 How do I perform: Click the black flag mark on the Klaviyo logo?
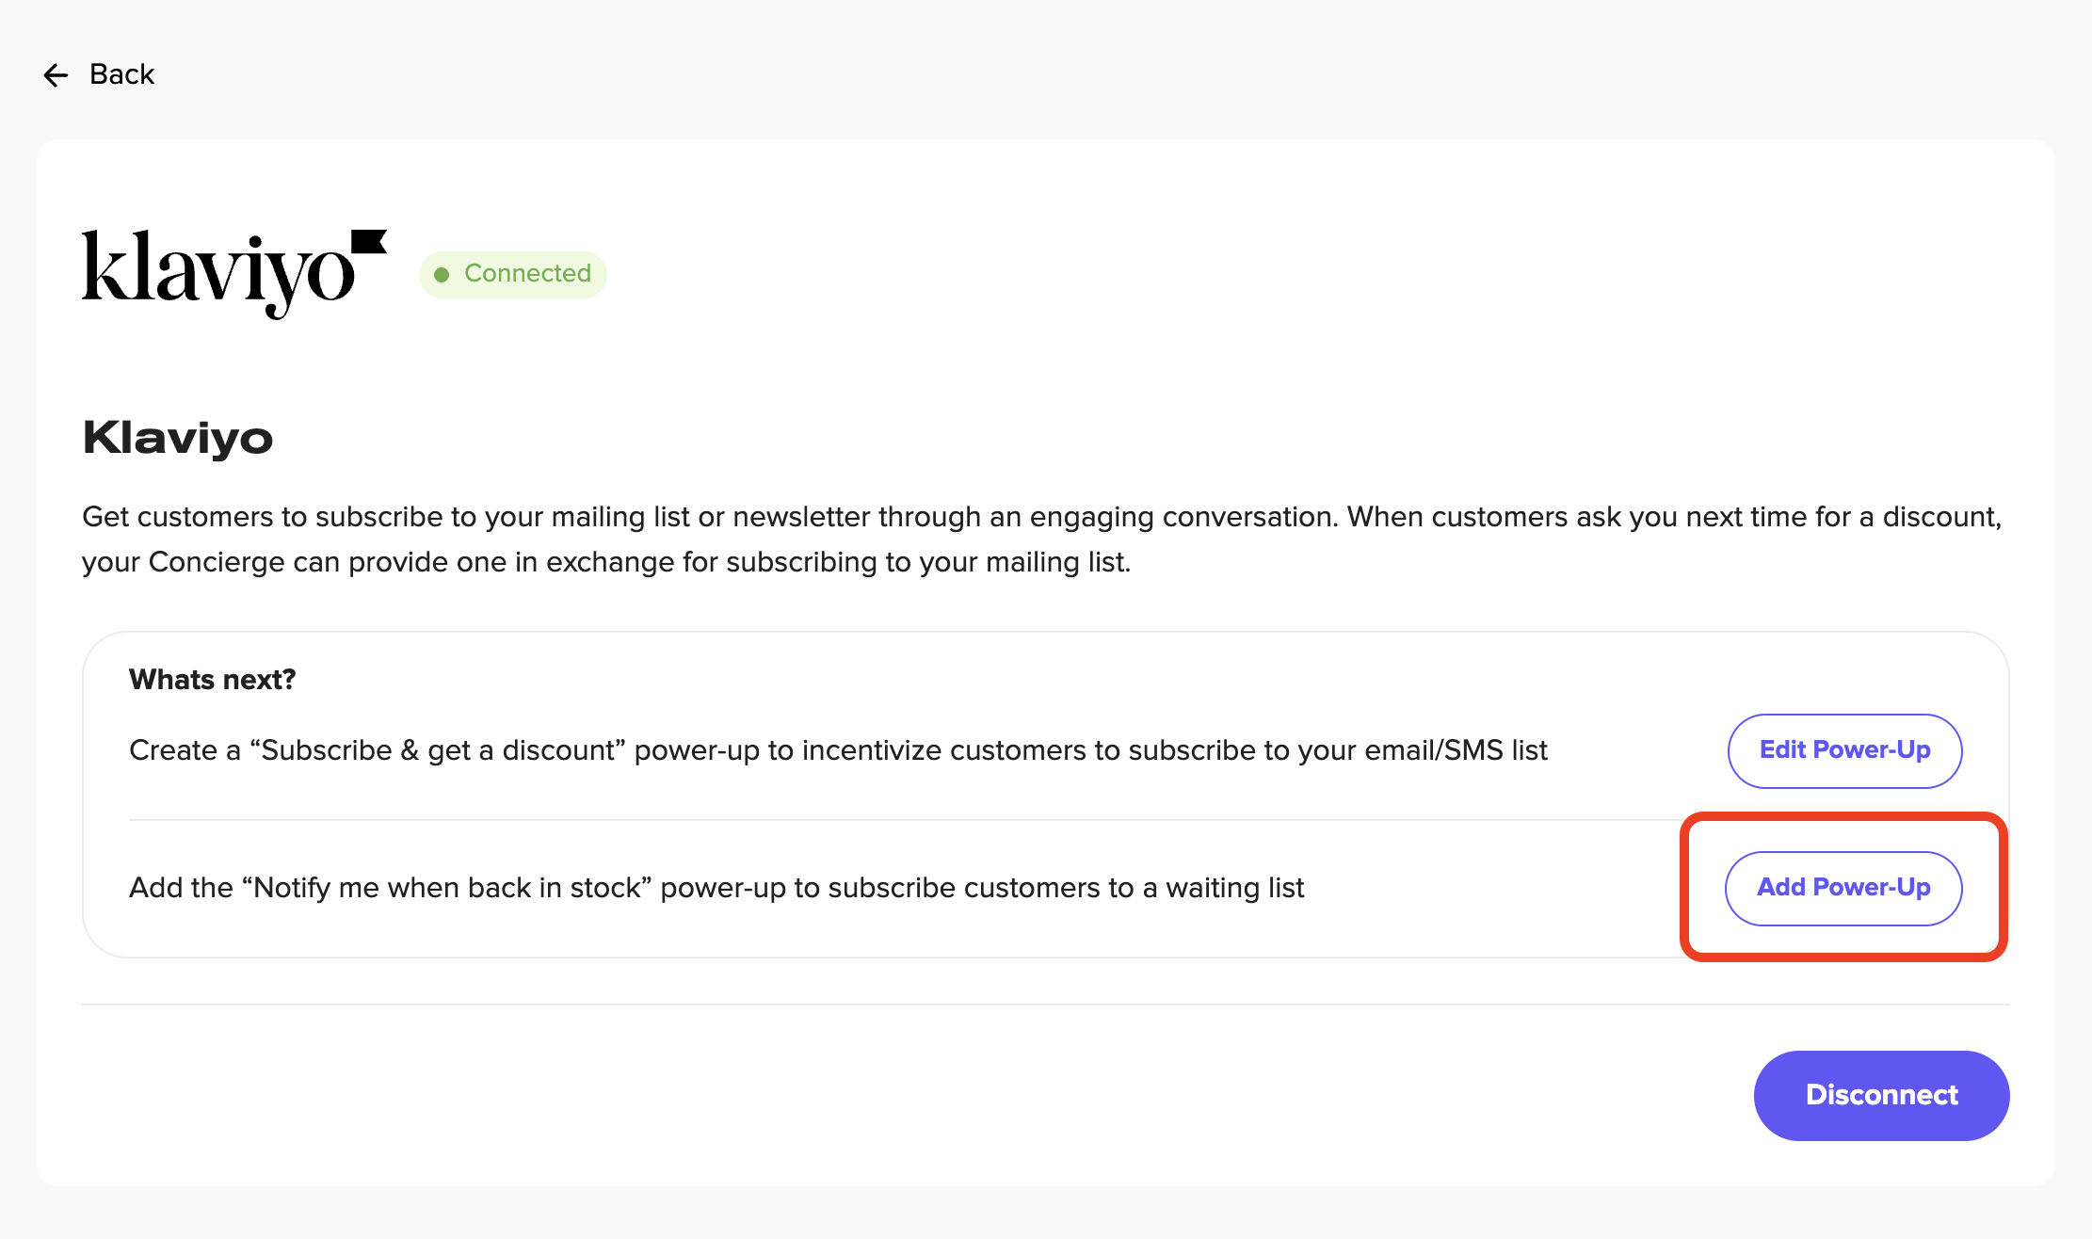[x=369, y=242]
